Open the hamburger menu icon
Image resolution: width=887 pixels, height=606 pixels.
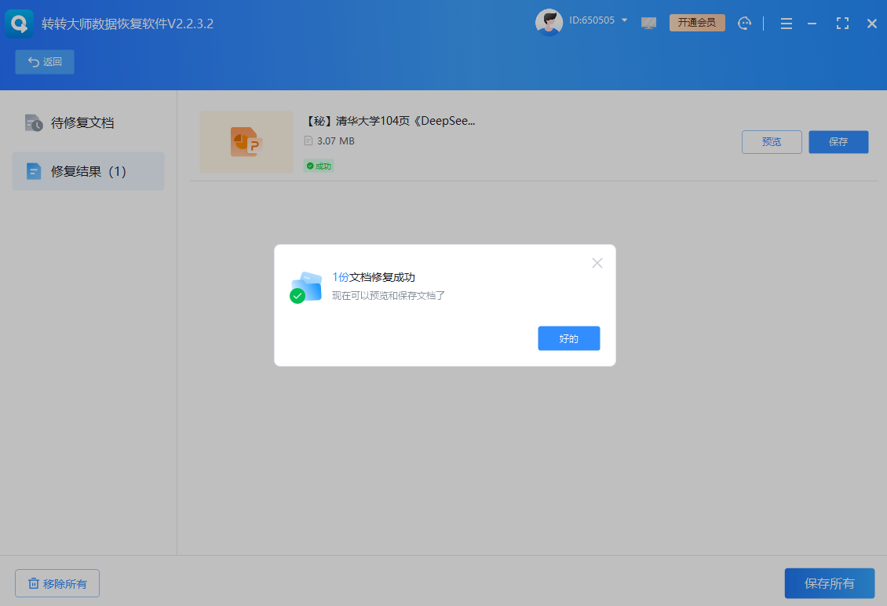(786, 24)
